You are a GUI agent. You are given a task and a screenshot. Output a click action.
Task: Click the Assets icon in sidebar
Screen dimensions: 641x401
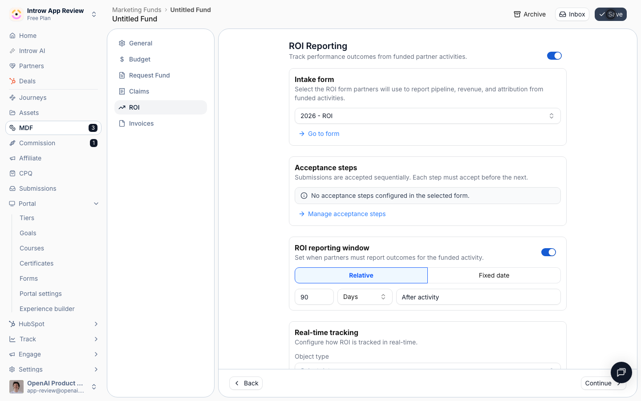coord(12,113)
